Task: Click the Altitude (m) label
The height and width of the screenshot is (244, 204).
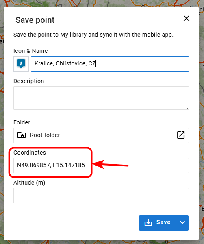Action: tap(29, 183)
